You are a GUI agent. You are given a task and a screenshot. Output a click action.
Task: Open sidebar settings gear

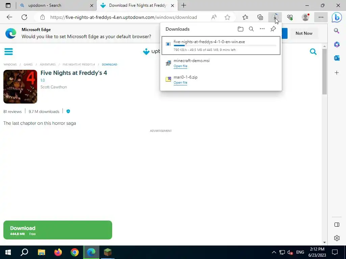click(x=337, y=238)
